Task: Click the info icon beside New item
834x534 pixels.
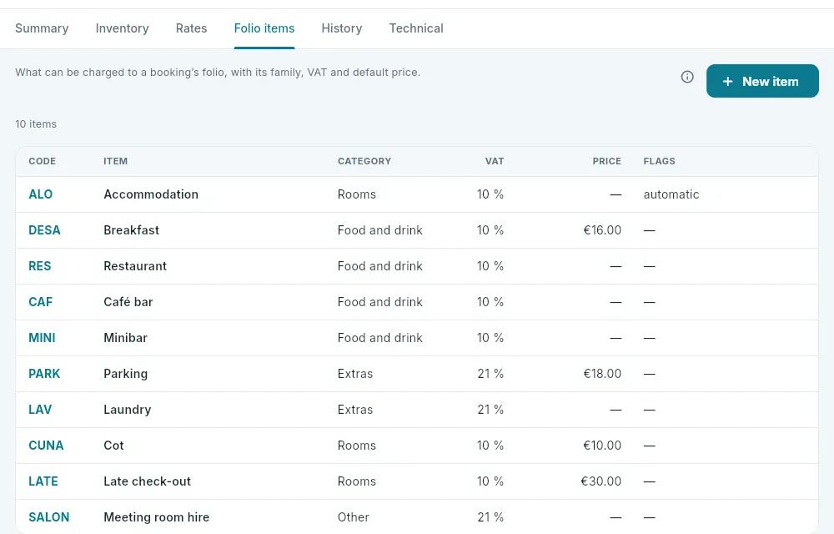Action: point(687,77)
